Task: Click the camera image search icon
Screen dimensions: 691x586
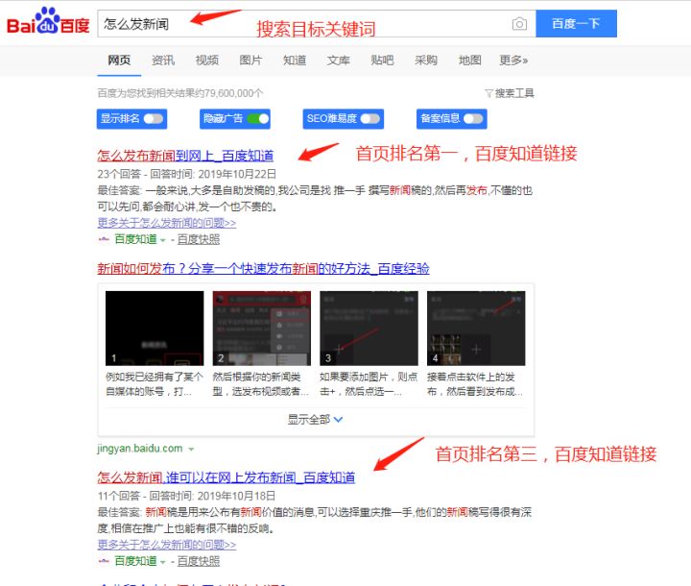Action: (x=519, y=24)
